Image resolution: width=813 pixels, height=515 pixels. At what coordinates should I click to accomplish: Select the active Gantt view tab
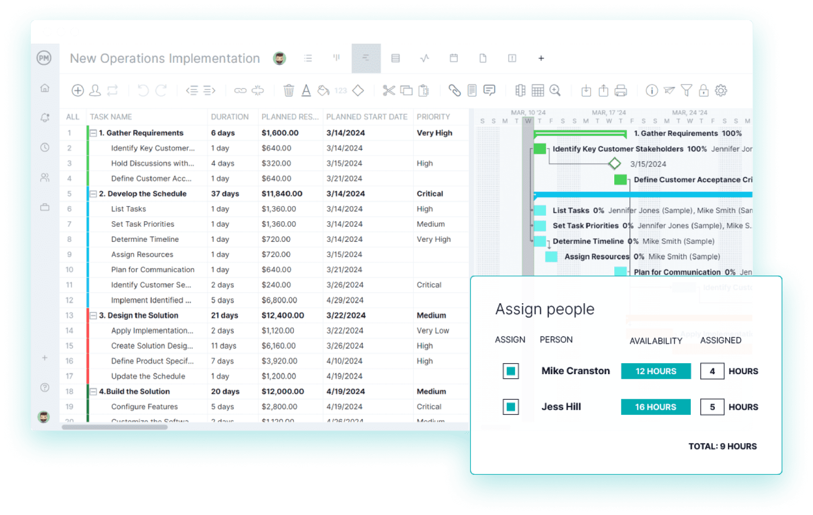[366, 58]
